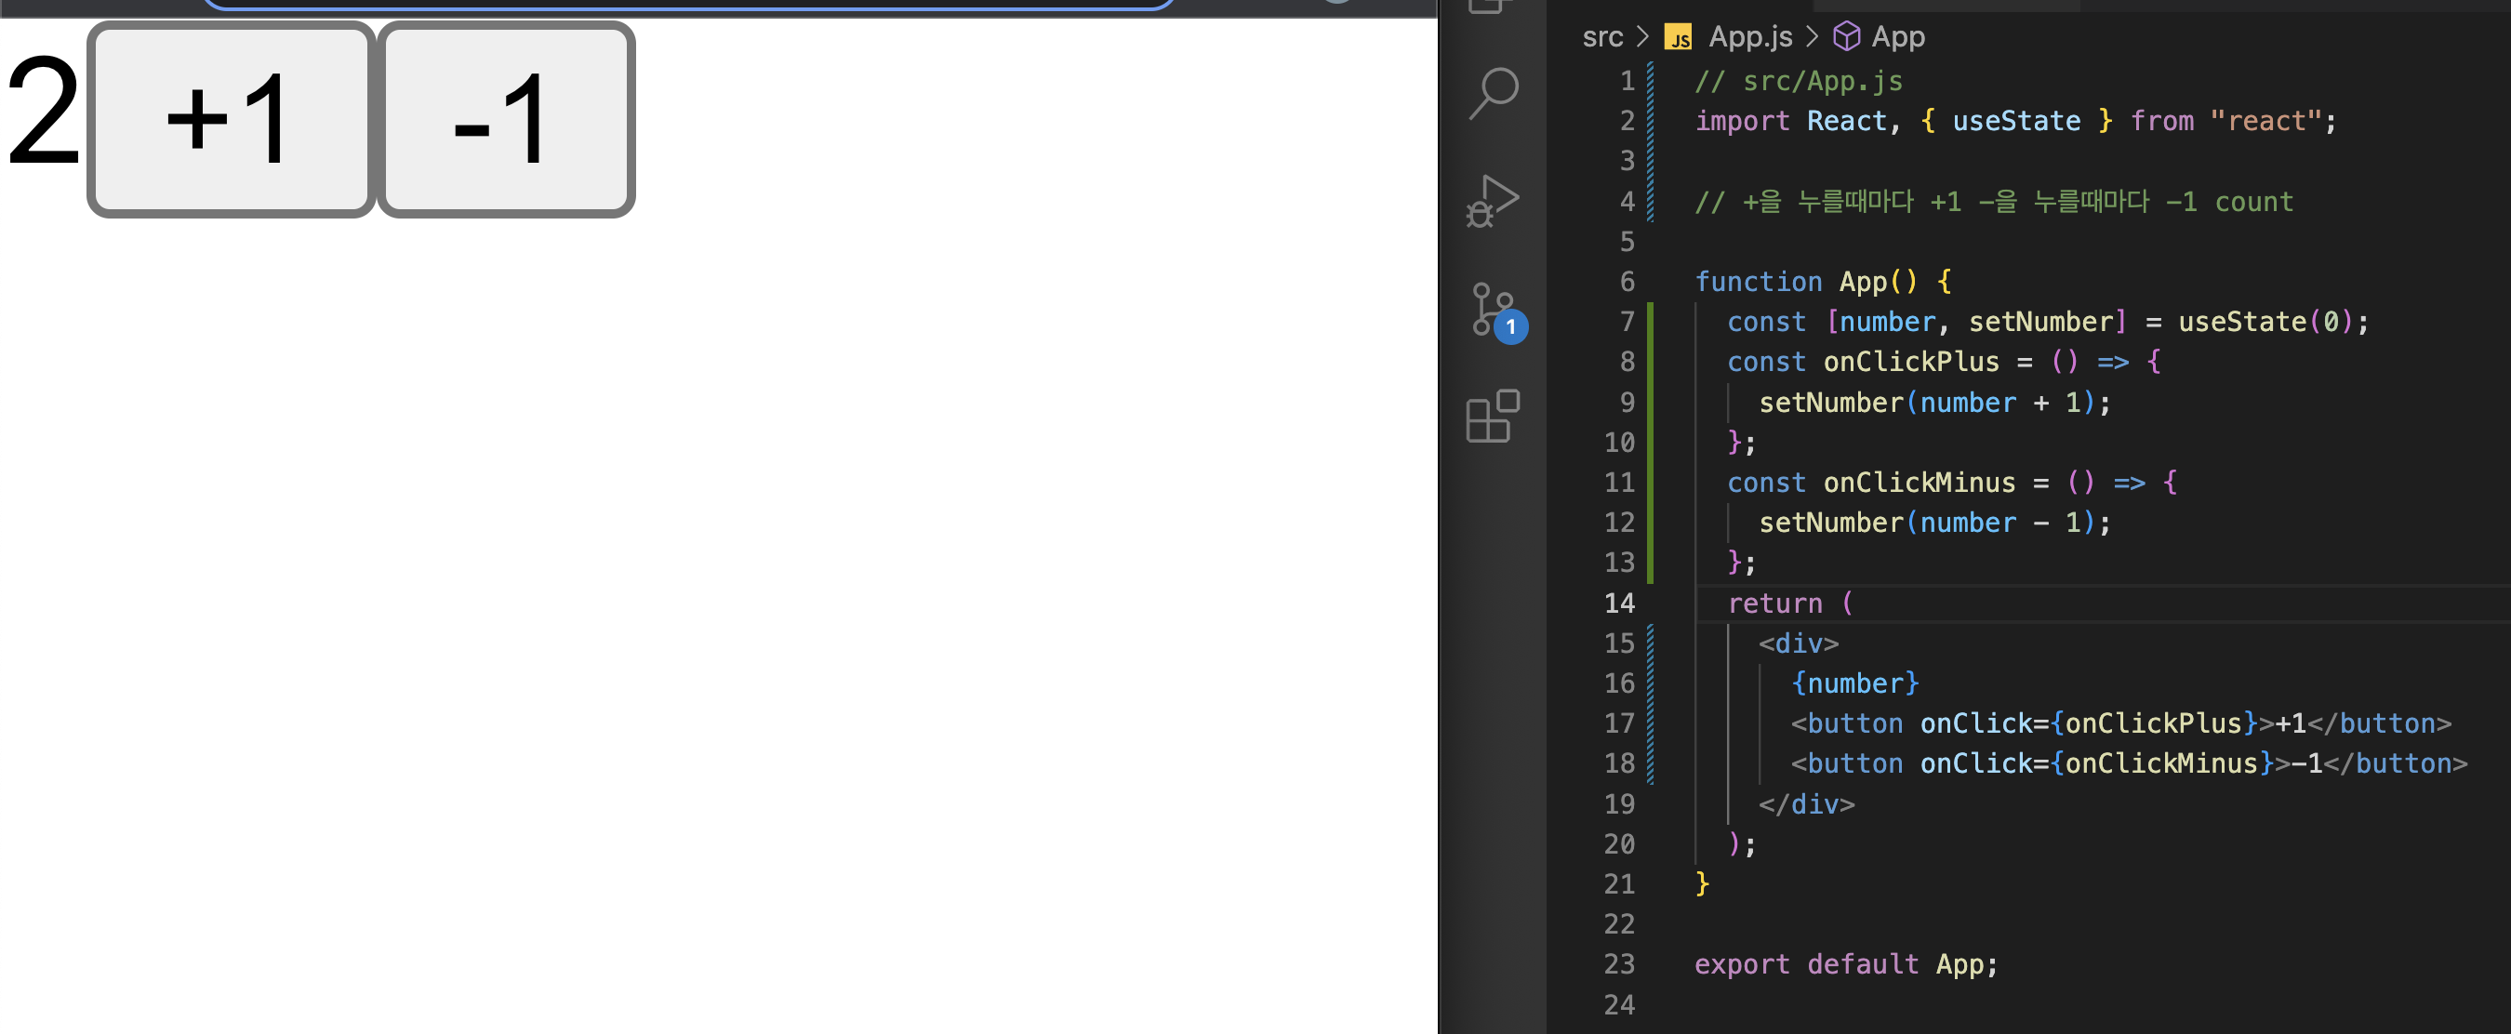Viewport: 2511px width, 1034px height.
Task: Click the +1 button in the browser
Action: click(x=231, y=119)
